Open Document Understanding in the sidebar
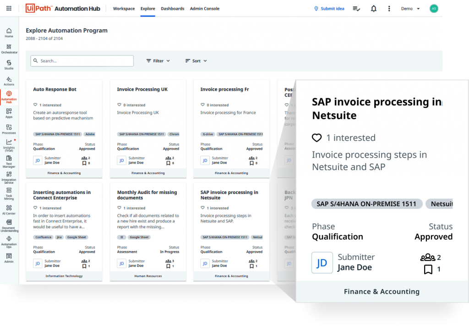The image size is (469, 330). point(9,226)
